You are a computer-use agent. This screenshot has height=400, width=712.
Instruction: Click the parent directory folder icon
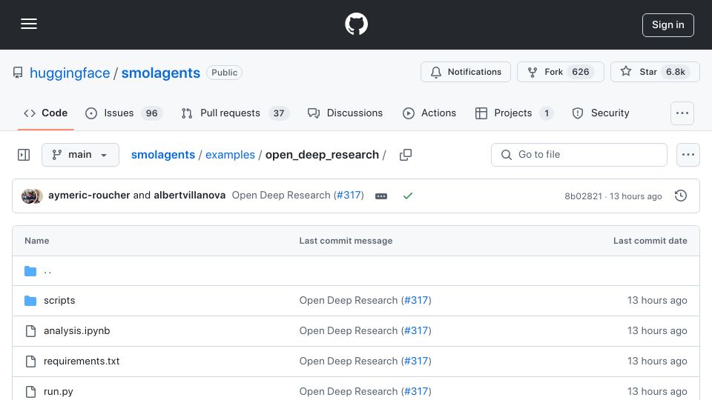[x=30, y=271]
